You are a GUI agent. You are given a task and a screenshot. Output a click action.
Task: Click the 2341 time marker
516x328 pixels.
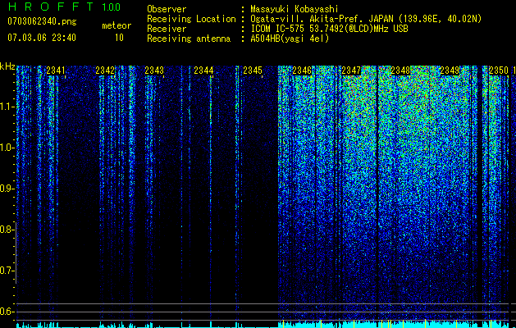56,71
